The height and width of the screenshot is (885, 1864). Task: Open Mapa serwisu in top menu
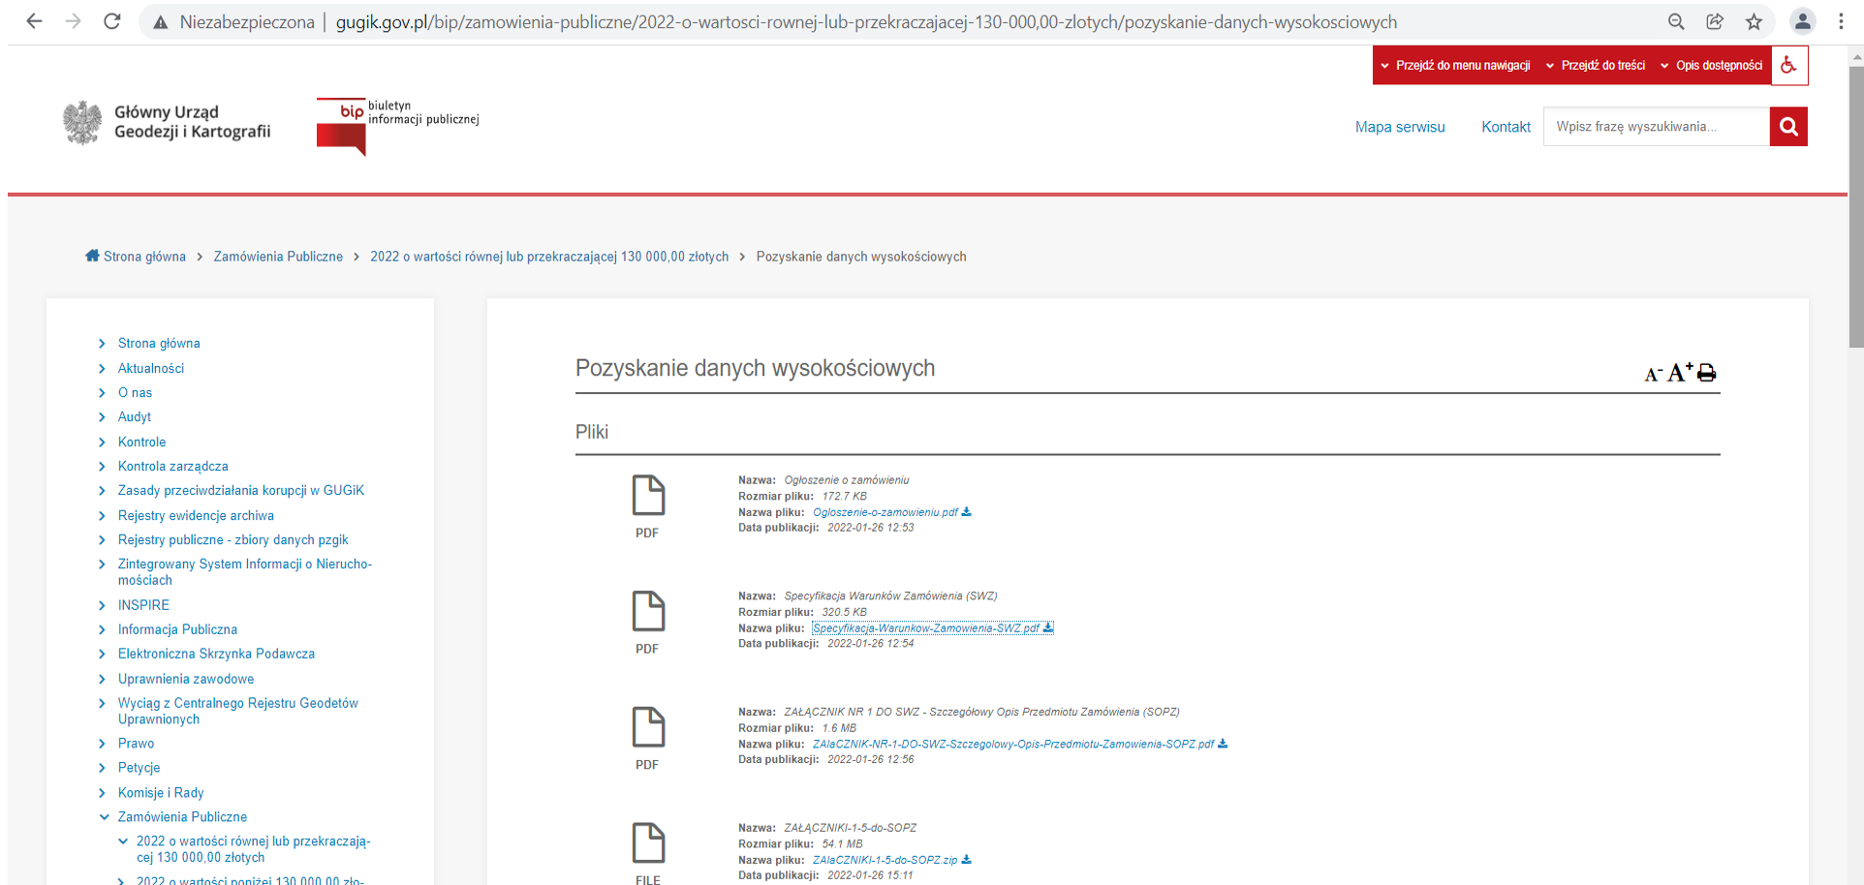pos(1399,127)
